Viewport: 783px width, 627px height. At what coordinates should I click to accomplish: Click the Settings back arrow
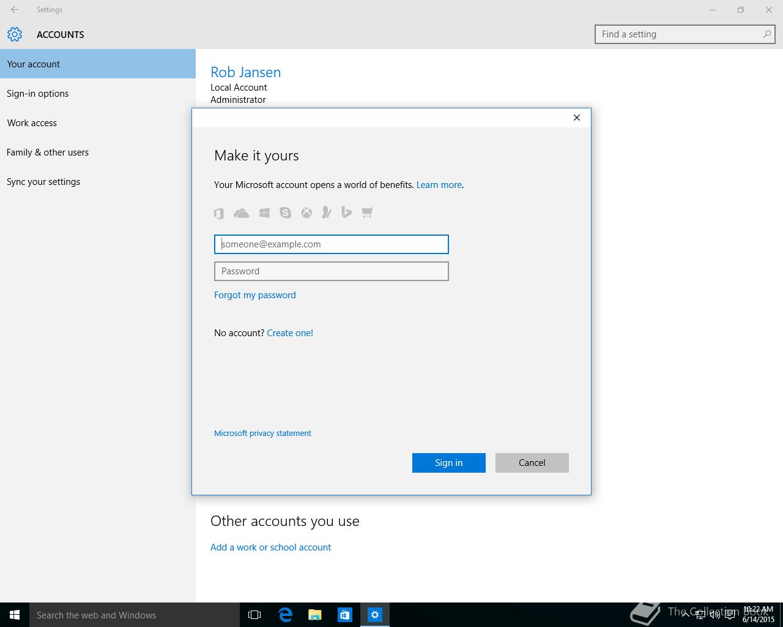coord(15,10)
